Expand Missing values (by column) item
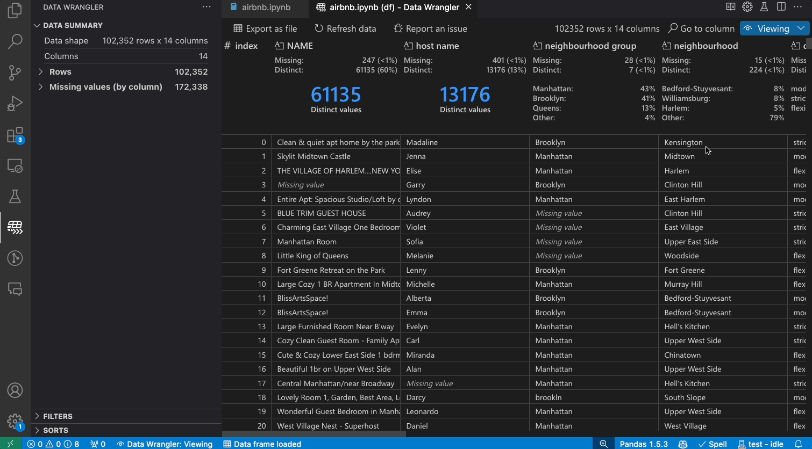The height and width of the screenshot is (449, 812). 41,86
